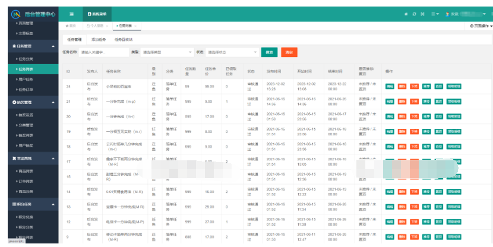Open the 页面操作 dropdown
This screenshot has height=247, width=493.
tap(481, 26)
